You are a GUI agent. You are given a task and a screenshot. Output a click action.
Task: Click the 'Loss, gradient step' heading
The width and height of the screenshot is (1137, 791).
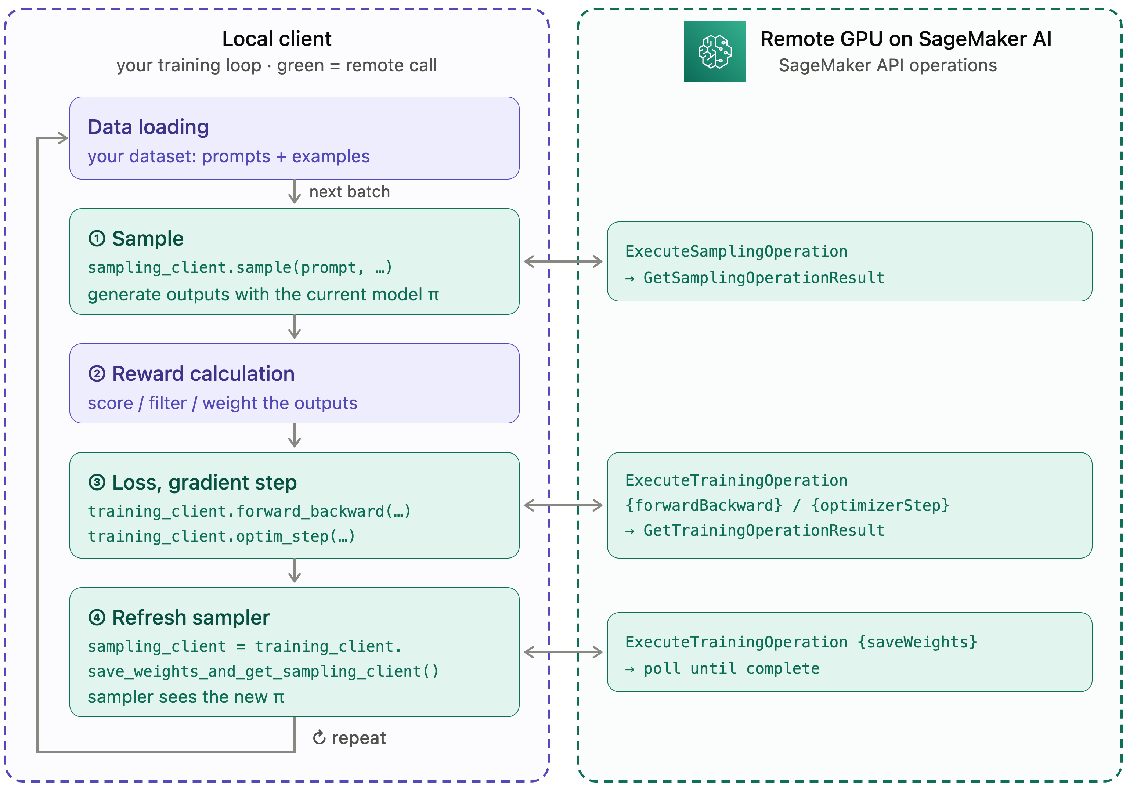click(204, 483)
